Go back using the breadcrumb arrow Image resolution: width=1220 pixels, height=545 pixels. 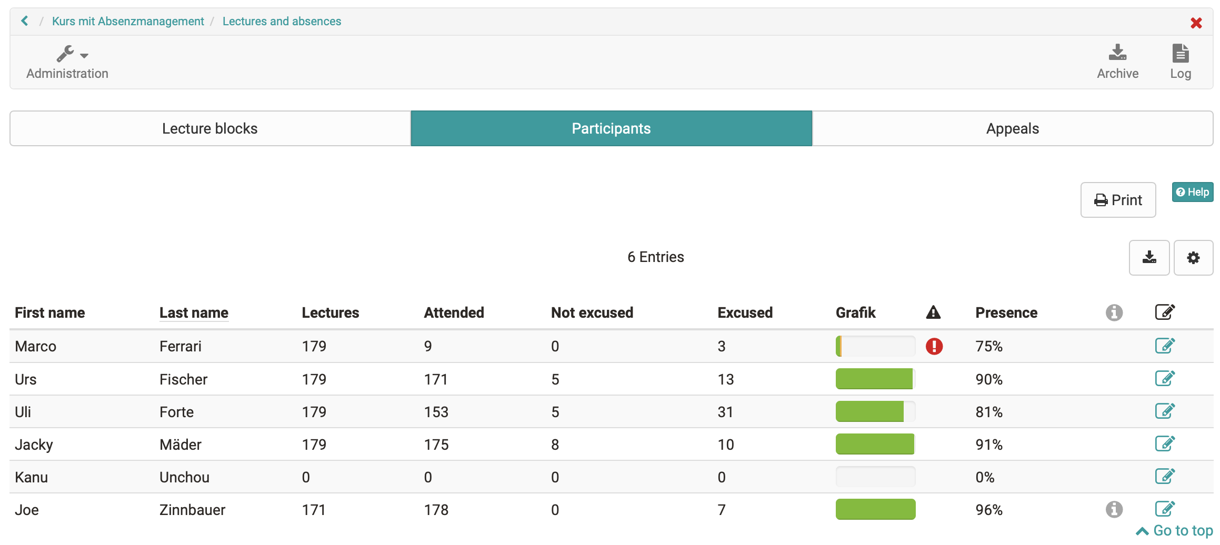tap(24, 21)
